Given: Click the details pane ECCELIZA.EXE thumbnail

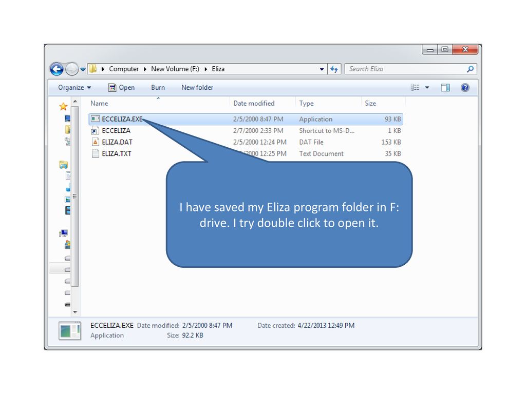Looking at the screenshot, I should (70, 331).
